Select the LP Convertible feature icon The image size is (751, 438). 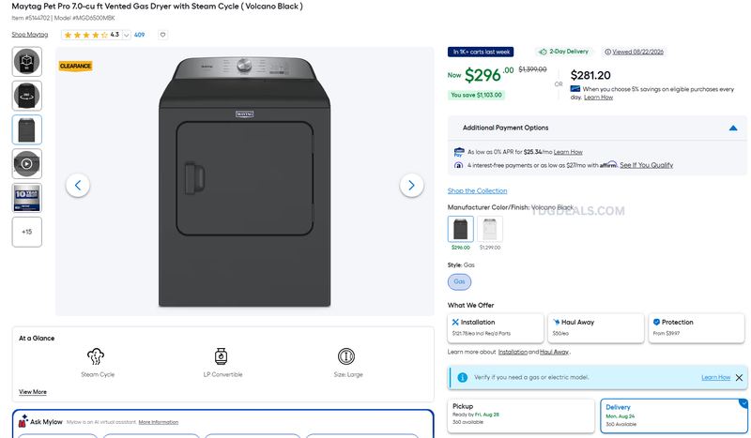tap(221, 356)
